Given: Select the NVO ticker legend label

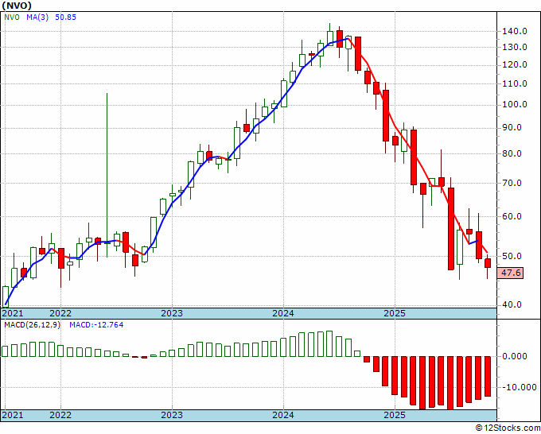Looking at the screenshot, I should click(12, 17).
